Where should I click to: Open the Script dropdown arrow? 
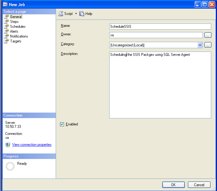(76, 14)
